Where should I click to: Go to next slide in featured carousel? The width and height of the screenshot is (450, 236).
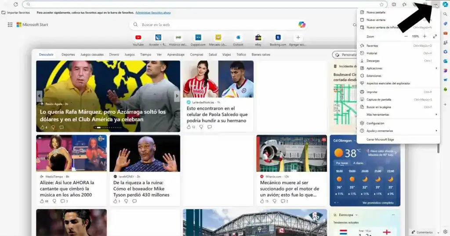(177, 96)
